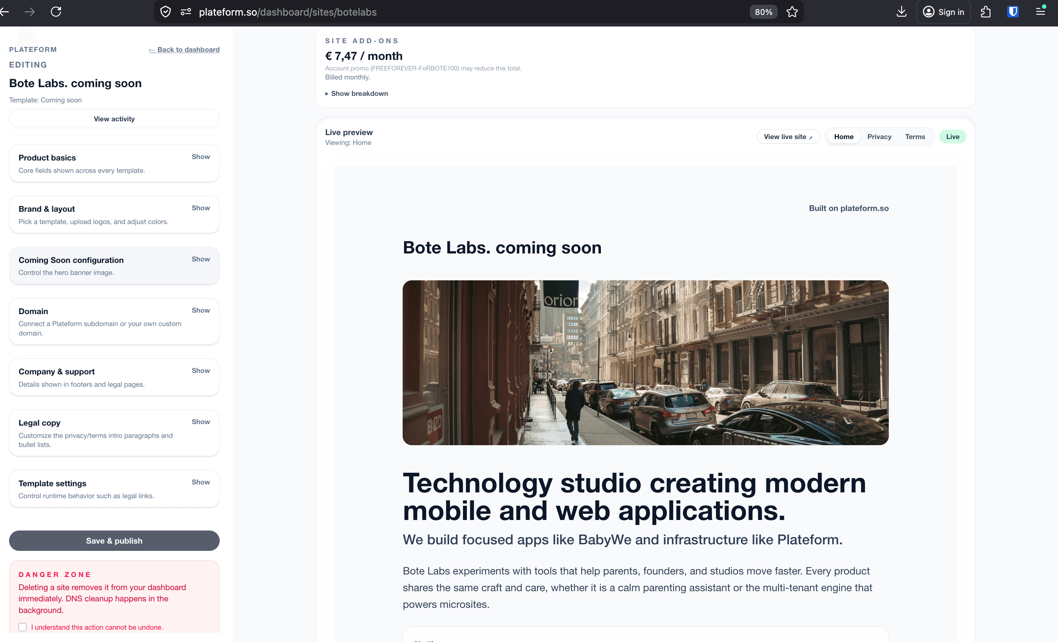Viewport: 1058px width, 642px height.
Task: Switch preview to Privacy tab
Action: (879, 137)
